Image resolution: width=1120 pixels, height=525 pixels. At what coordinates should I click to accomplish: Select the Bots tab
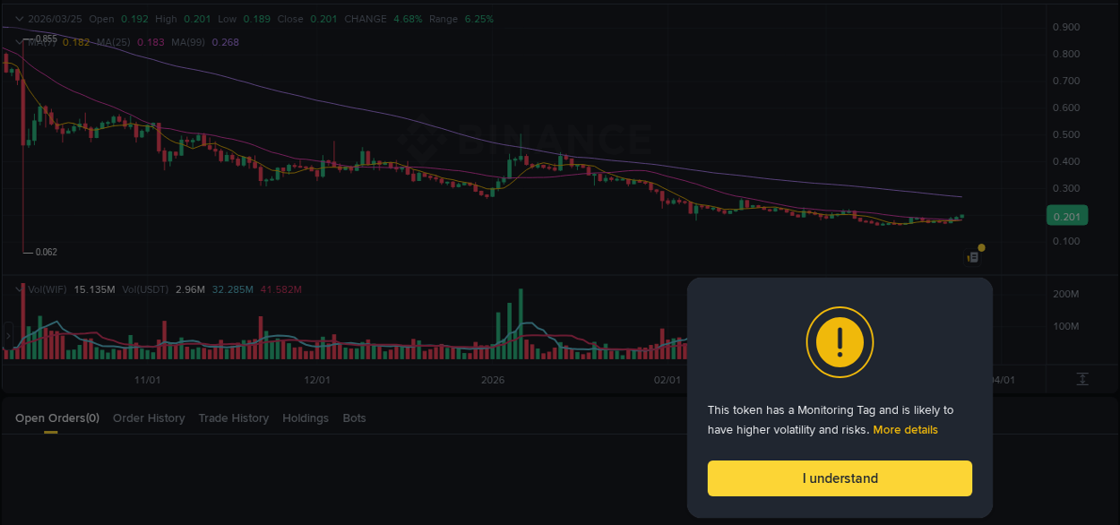click(354, 417)
